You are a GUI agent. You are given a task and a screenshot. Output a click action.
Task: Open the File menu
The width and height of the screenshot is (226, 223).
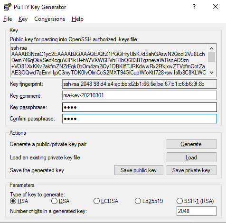tap(8, 19)
